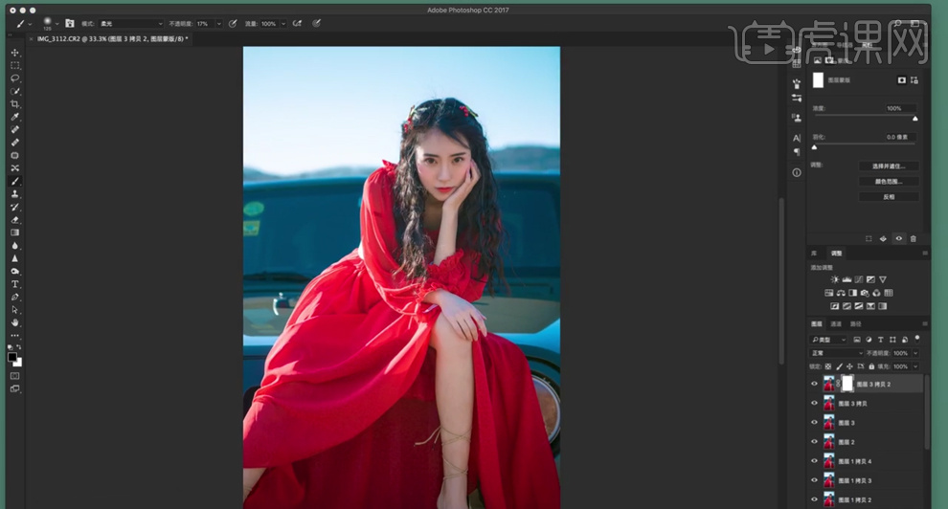Screen dimensions: 948x509
Task: Hide the 图层 1 拷贝 3 layer
Action: click(x=814, y=480)
